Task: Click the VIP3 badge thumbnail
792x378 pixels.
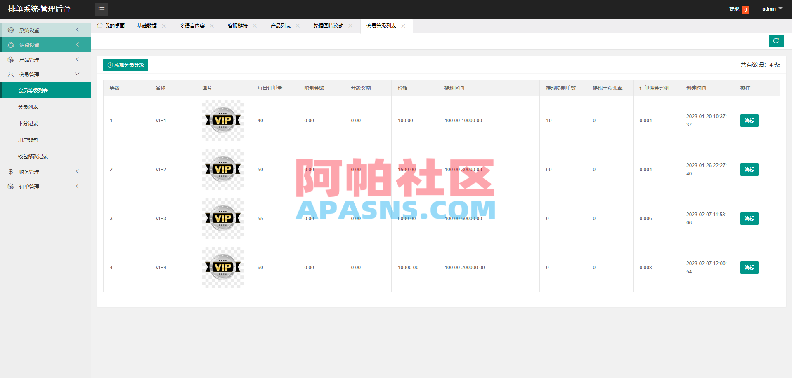Action: click(x=222, y=218)
